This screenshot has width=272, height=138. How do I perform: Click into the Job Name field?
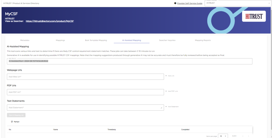129,61
